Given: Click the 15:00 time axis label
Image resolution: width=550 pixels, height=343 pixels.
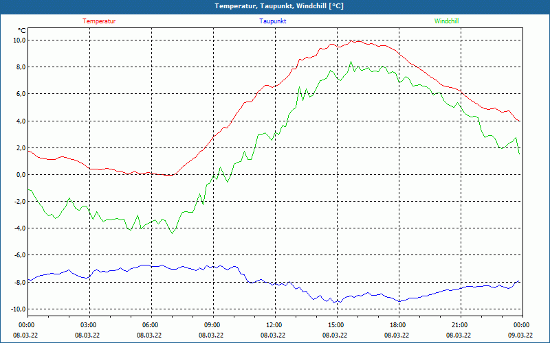Looking at the screenshot, I should point(337,325).
